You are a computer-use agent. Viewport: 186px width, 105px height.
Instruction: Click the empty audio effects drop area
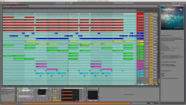click(129, 94)
